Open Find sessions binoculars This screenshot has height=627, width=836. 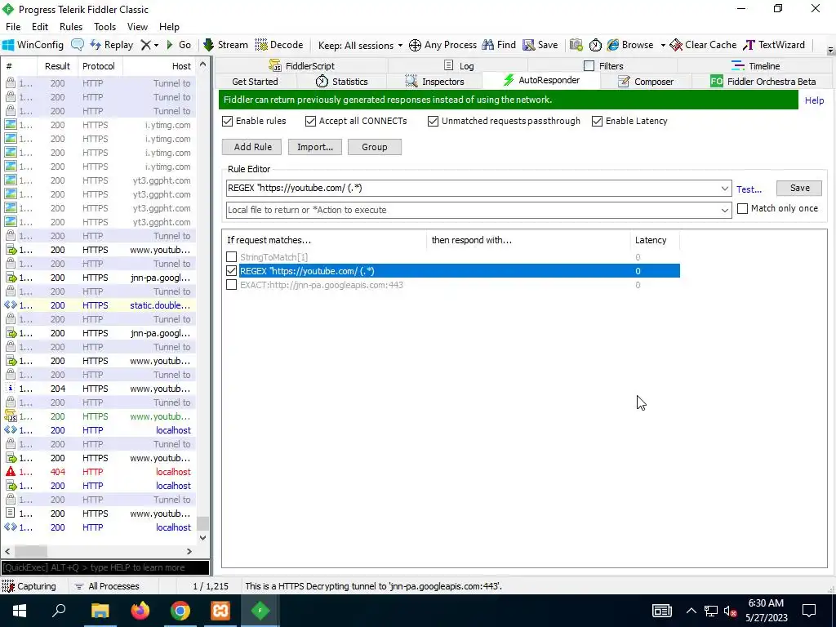(x=499, y=45)
